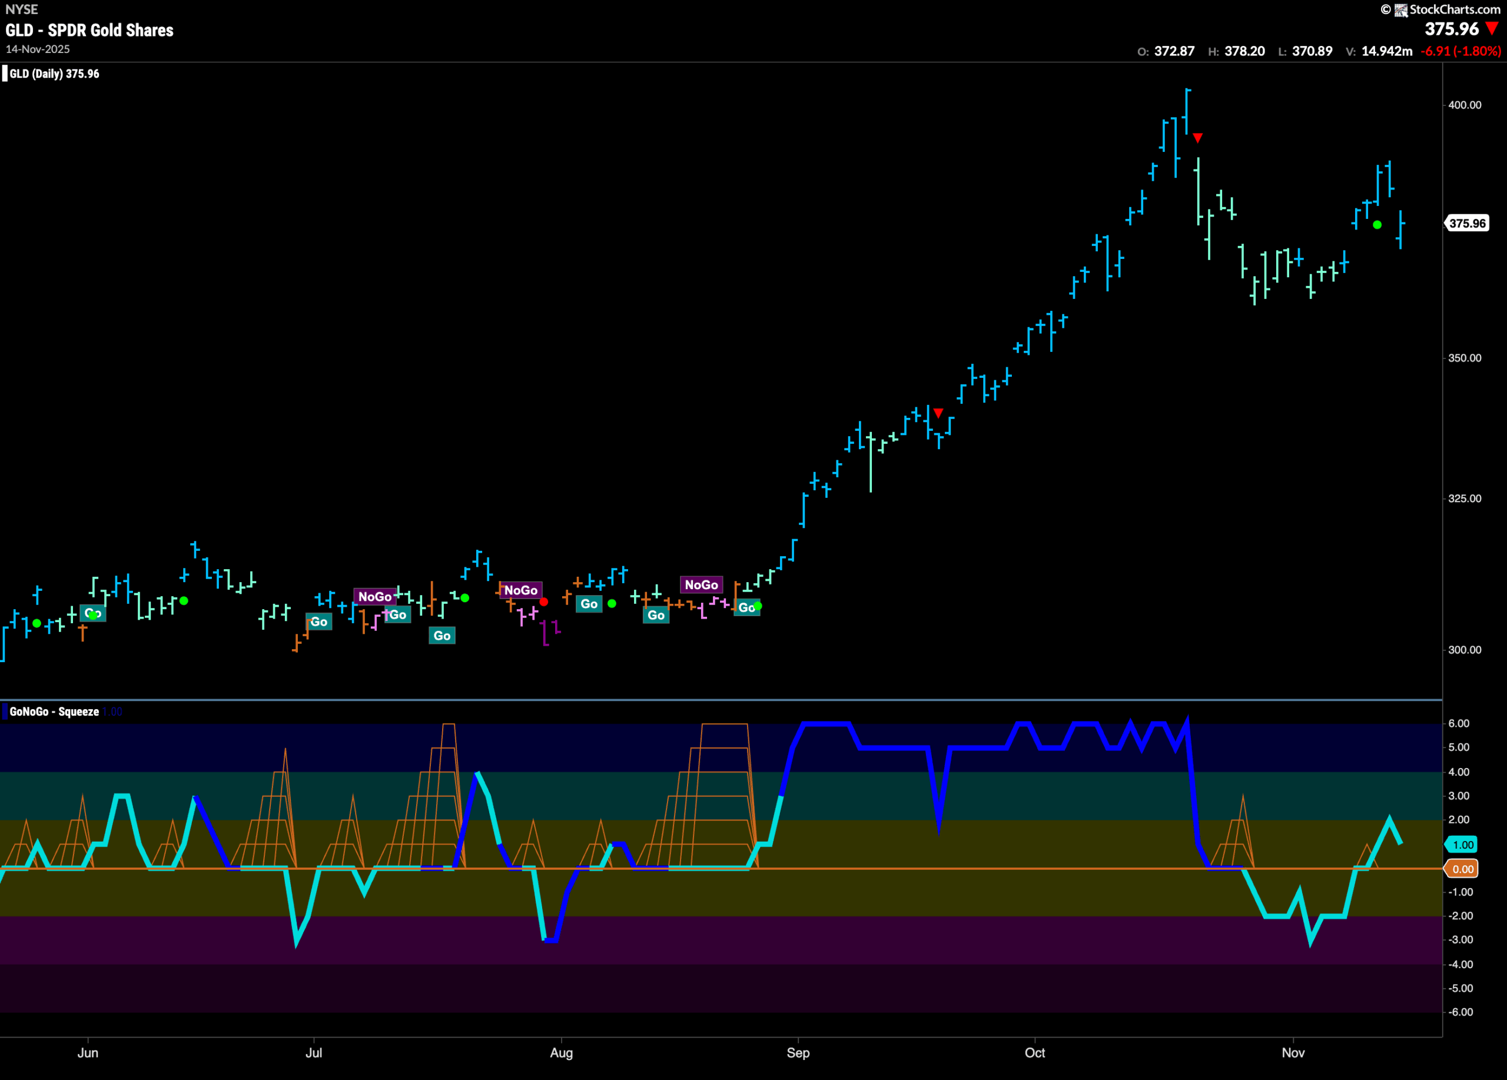Viewport: 1507px width, 1080px height.
Task: Click the 375.96 price tag on axis
Action: (1467, 223)
